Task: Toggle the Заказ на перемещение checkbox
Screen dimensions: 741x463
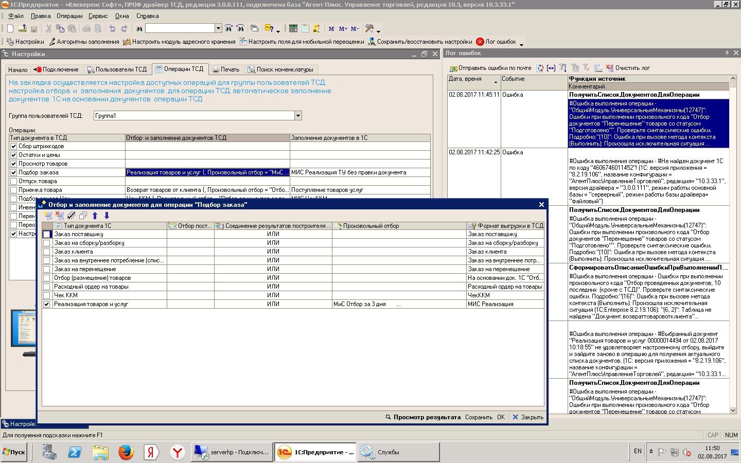Action: coord(47,269)
